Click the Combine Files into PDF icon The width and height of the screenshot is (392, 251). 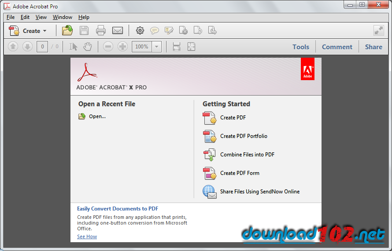pos(210,155)
